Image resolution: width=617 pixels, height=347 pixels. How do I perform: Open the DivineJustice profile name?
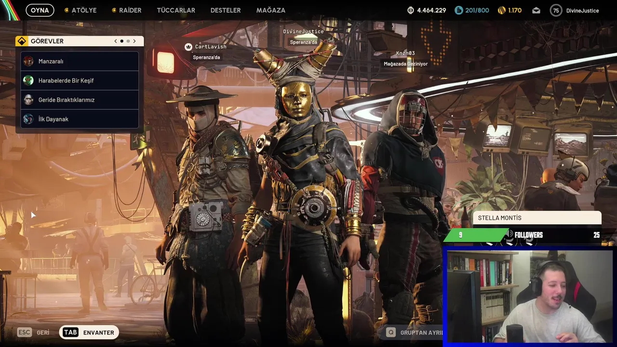(582, 10)
